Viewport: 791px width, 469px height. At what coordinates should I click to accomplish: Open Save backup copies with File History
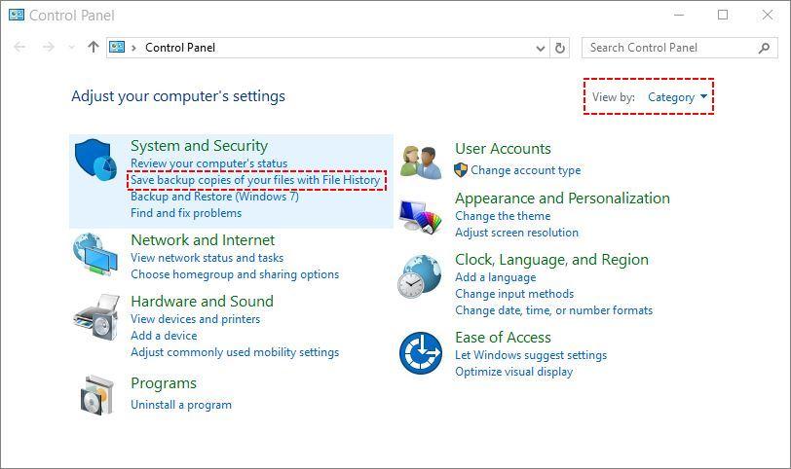point(255,180)
